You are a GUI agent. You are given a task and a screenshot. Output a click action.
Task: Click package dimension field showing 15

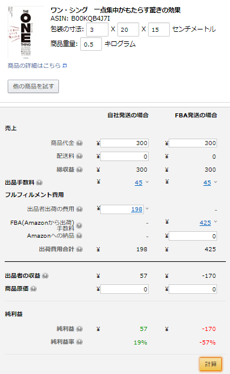pos(159,29)
